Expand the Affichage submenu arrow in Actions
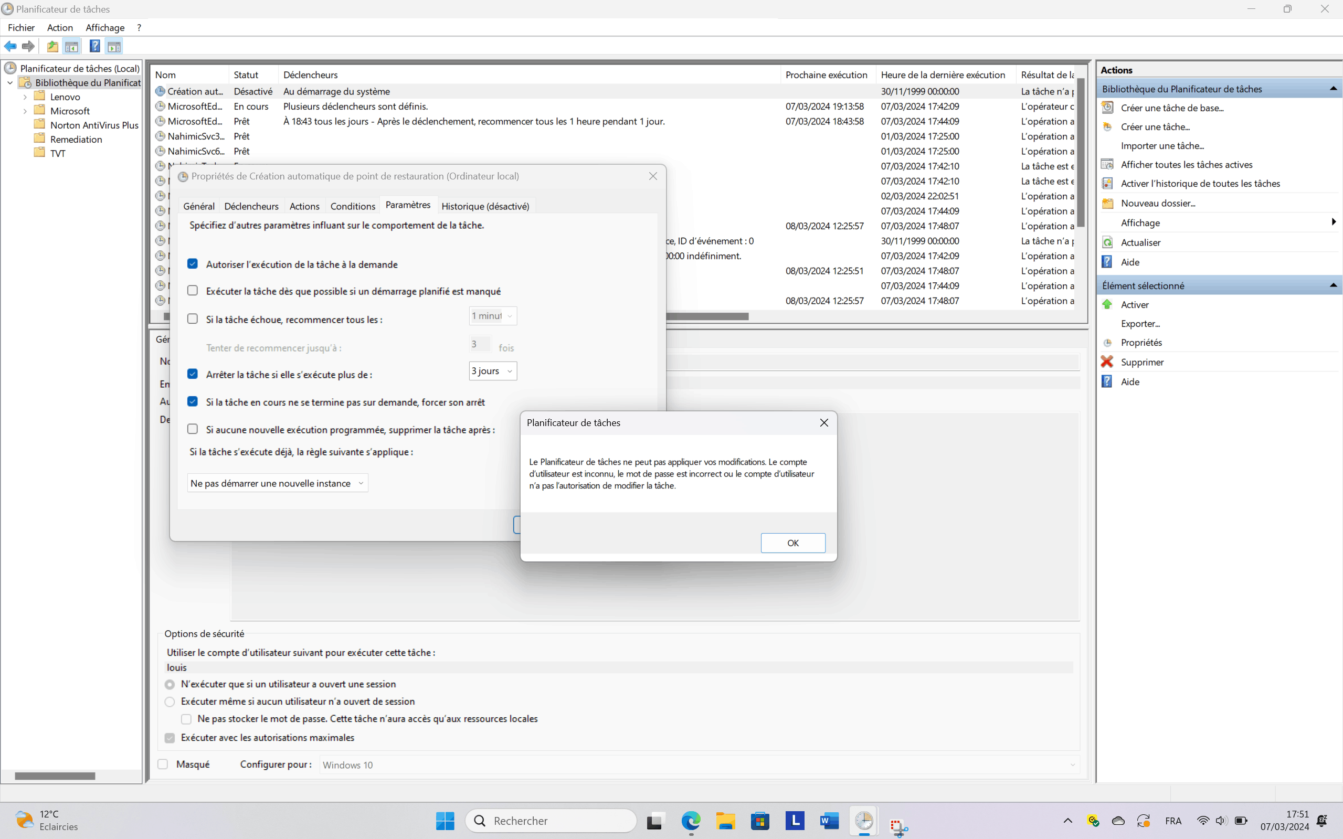Viewport: 1343px width, 839px height. coord(1334,222)
